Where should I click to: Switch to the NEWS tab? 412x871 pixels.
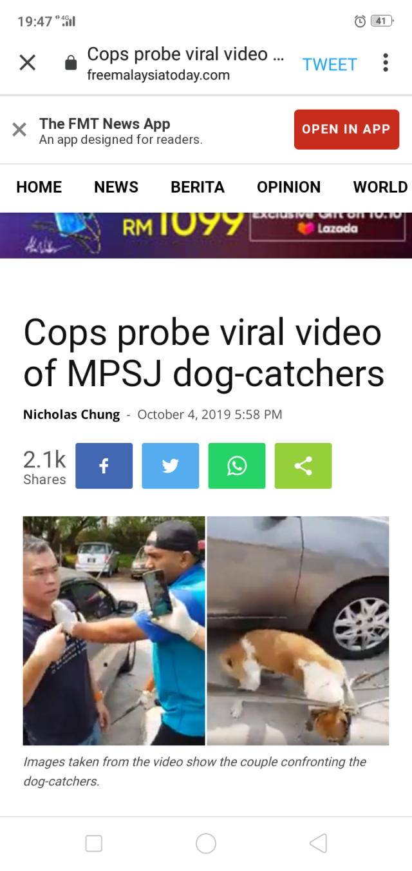click(x=116, y=187)
